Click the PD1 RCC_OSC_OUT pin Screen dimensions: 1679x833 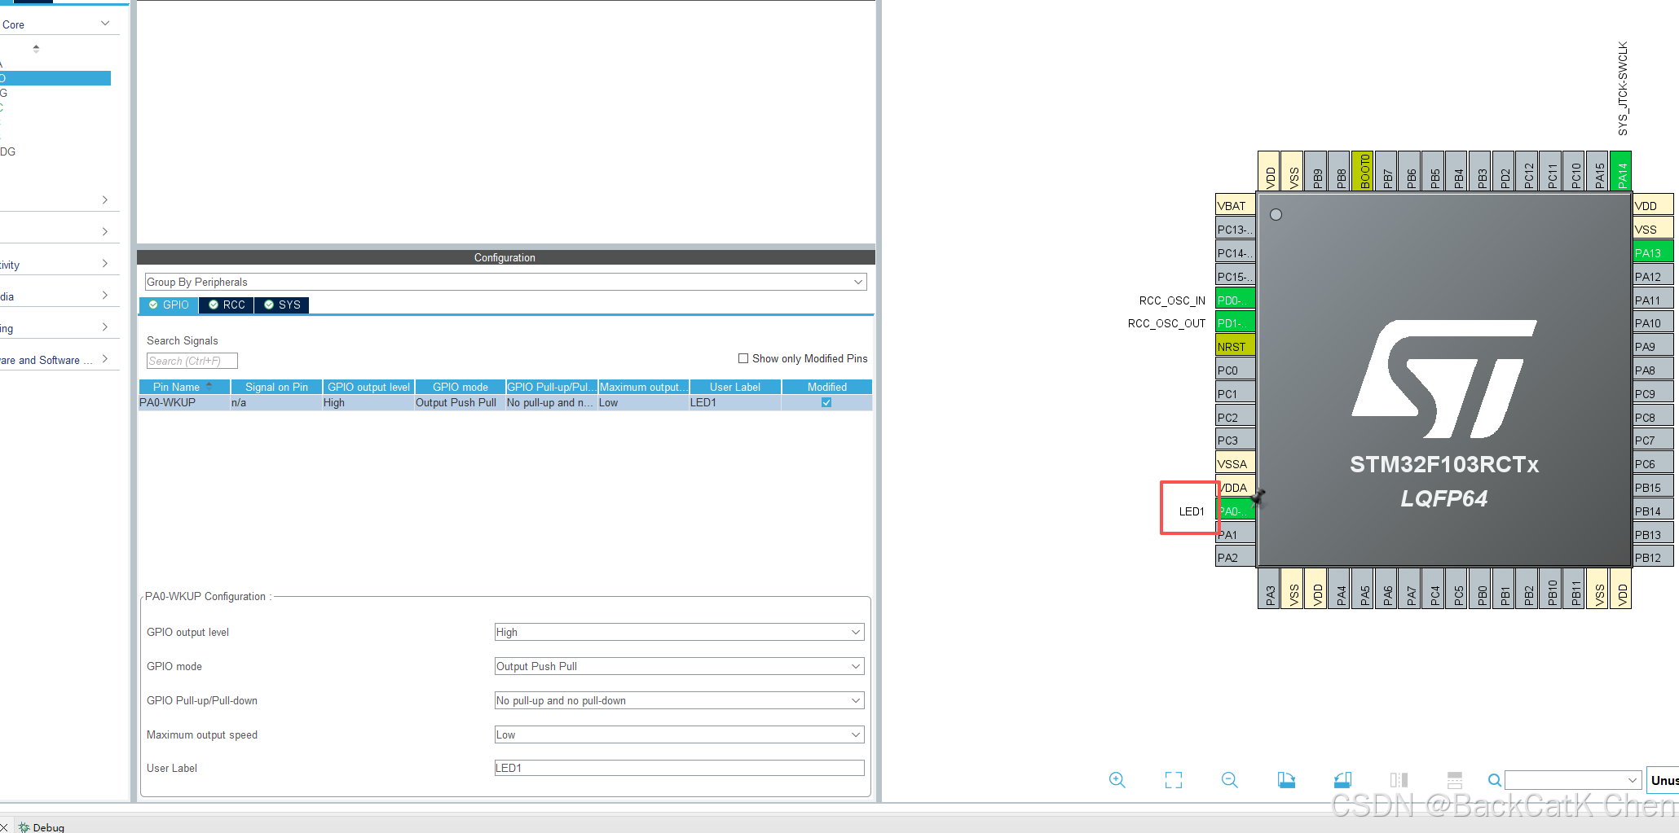point(1235,323)
